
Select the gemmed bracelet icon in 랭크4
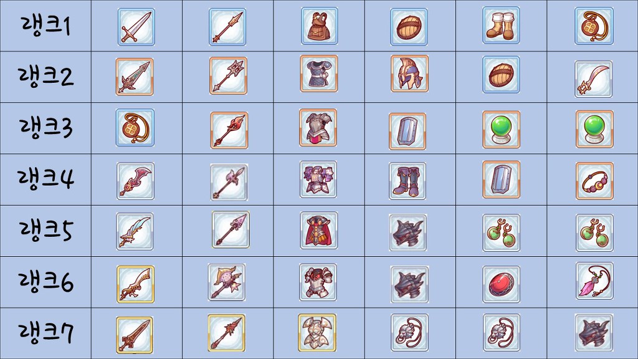click(594, 181)
